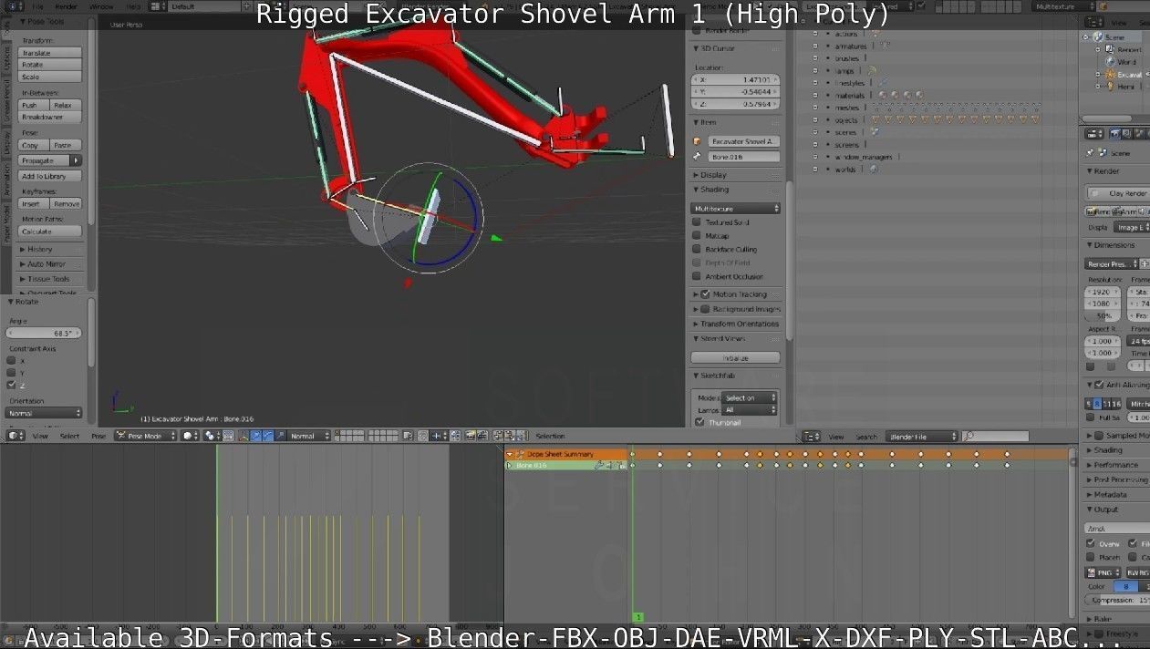Screen dimensions: 1150x649
Task: Toggle the Anti-Aliasing checkbox
Action: coord(1098,386)
